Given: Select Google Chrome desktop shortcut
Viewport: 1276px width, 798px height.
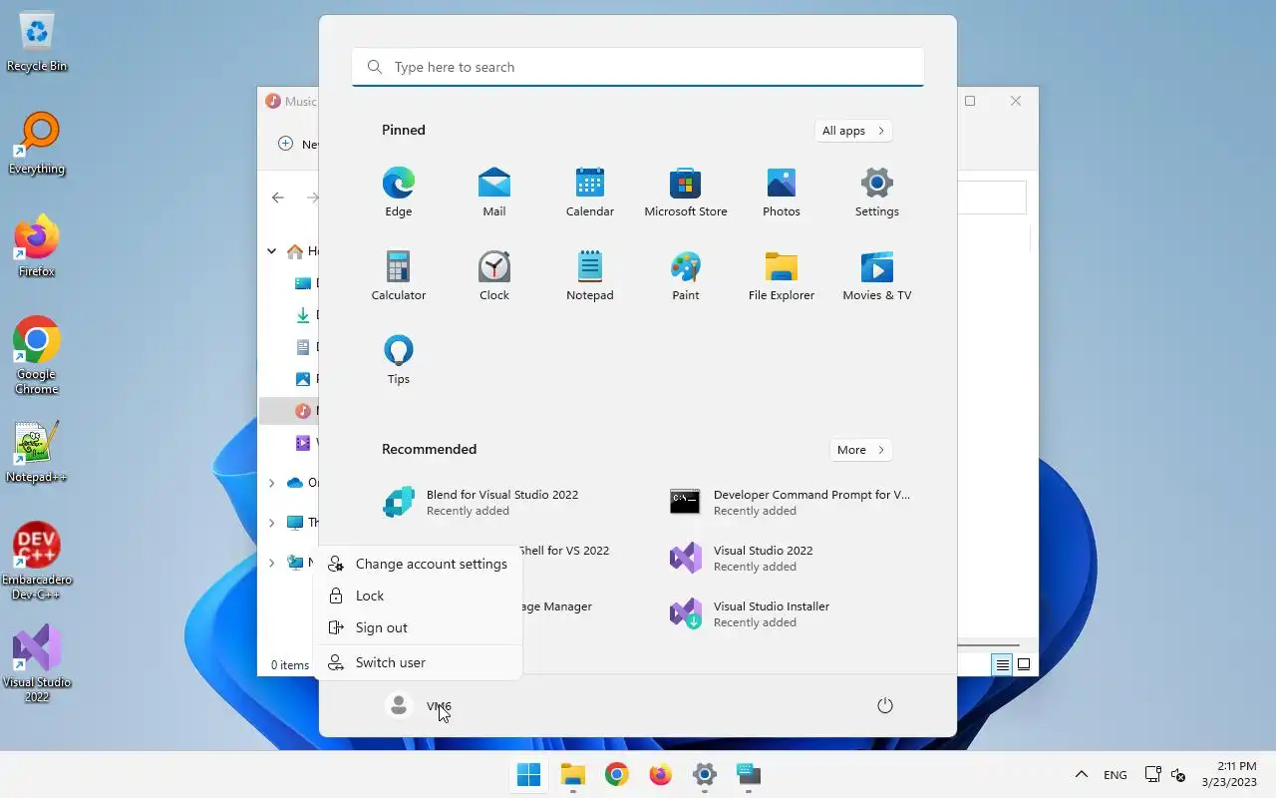Looking at the screenshot, I should point(37,355).
